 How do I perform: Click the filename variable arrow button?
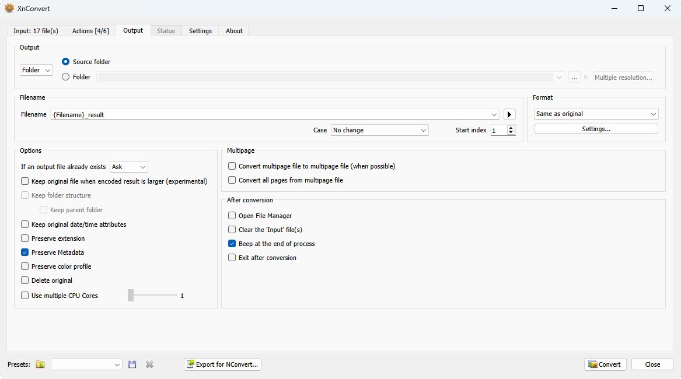(x=509, y=115)
